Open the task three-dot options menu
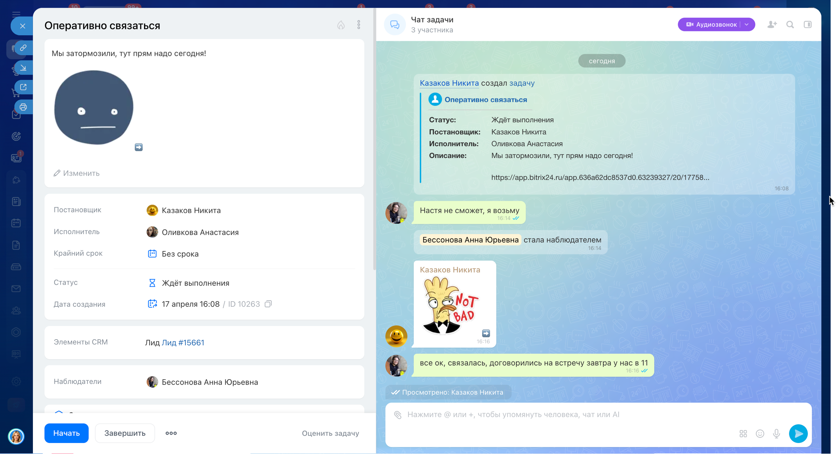The image size is (837, 456). pyautogui.click(x=358, y=25)
